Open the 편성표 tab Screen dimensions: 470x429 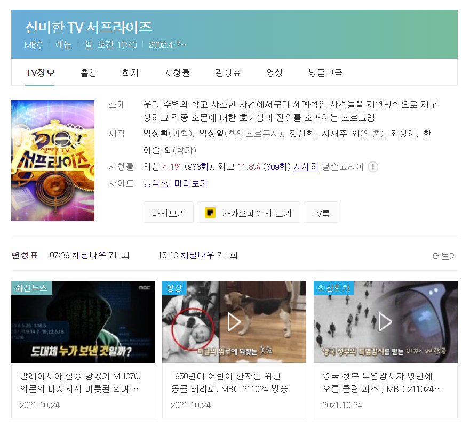228,73
